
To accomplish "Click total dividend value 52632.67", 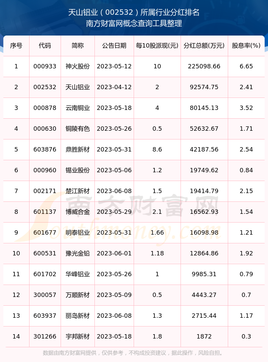I will [x=204, y=129].
